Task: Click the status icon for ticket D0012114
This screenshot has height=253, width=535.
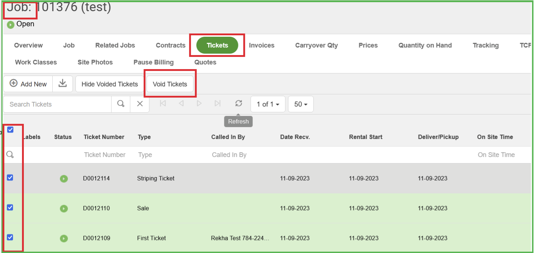Action: pos(64,179)
